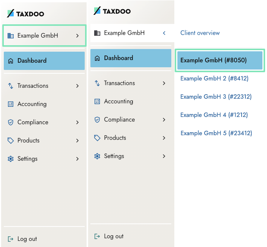Click the Transactions arrows icon in left sidebar
This screenshot has height=247, width=267.
point(11,85)
